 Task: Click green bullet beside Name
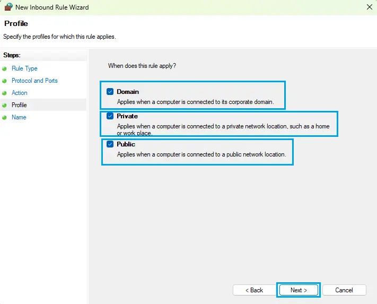[x=4, y=117]
